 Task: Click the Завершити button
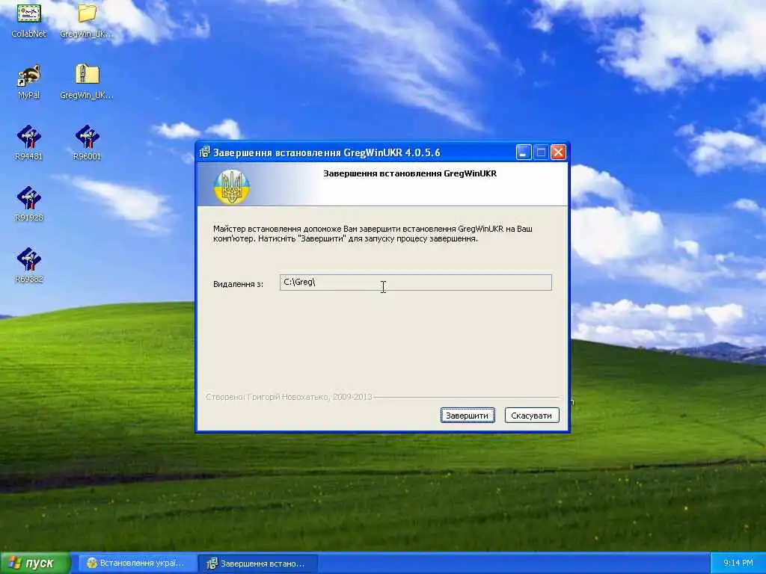pos(468,416)
